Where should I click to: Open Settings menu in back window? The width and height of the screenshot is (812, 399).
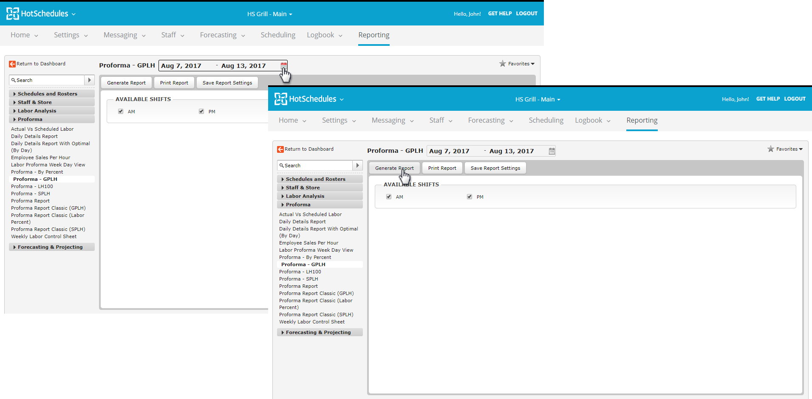tap(71, 35)
